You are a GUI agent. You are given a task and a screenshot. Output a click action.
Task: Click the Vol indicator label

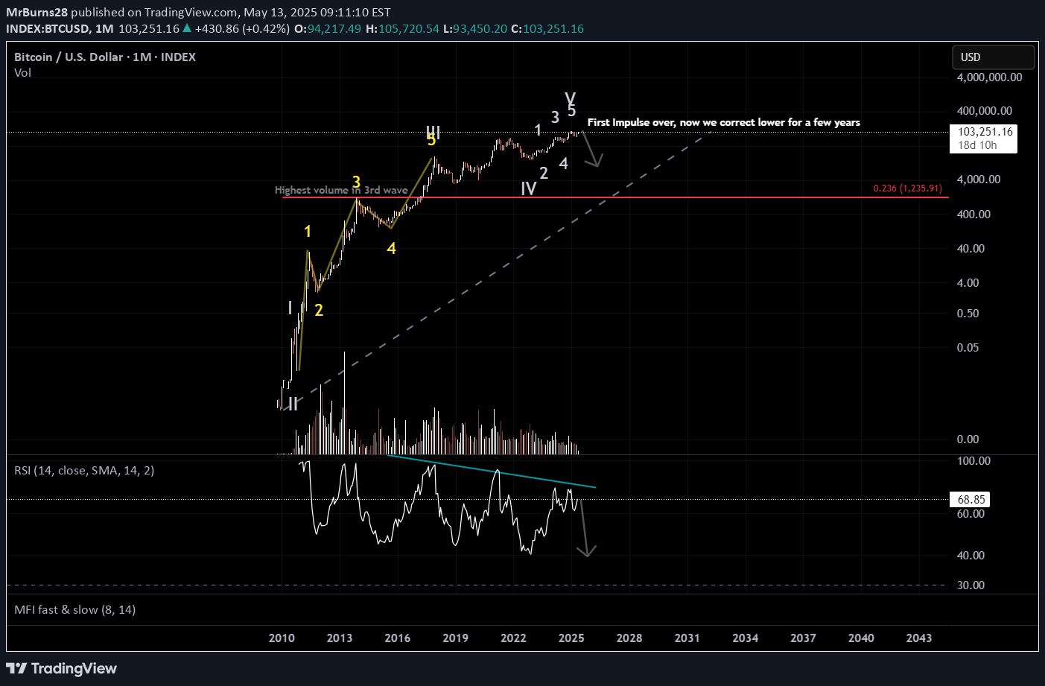pyautogui.click(x=23, y=72)
